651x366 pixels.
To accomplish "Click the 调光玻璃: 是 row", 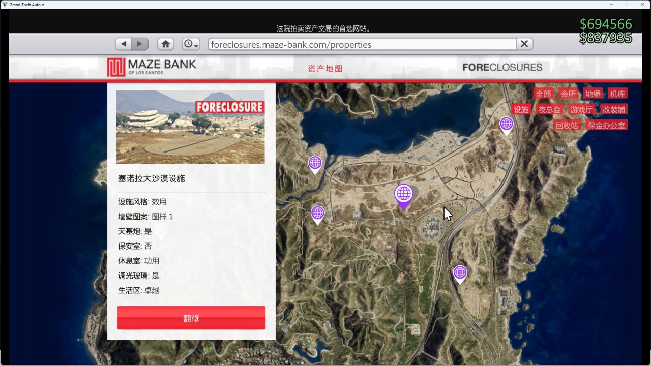I will [x=138, y=276].
